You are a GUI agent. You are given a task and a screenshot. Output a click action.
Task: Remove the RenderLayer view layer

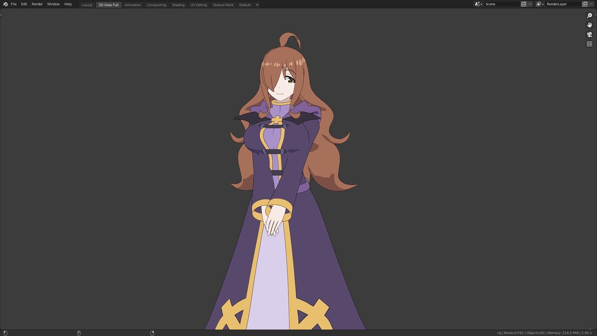591,4
